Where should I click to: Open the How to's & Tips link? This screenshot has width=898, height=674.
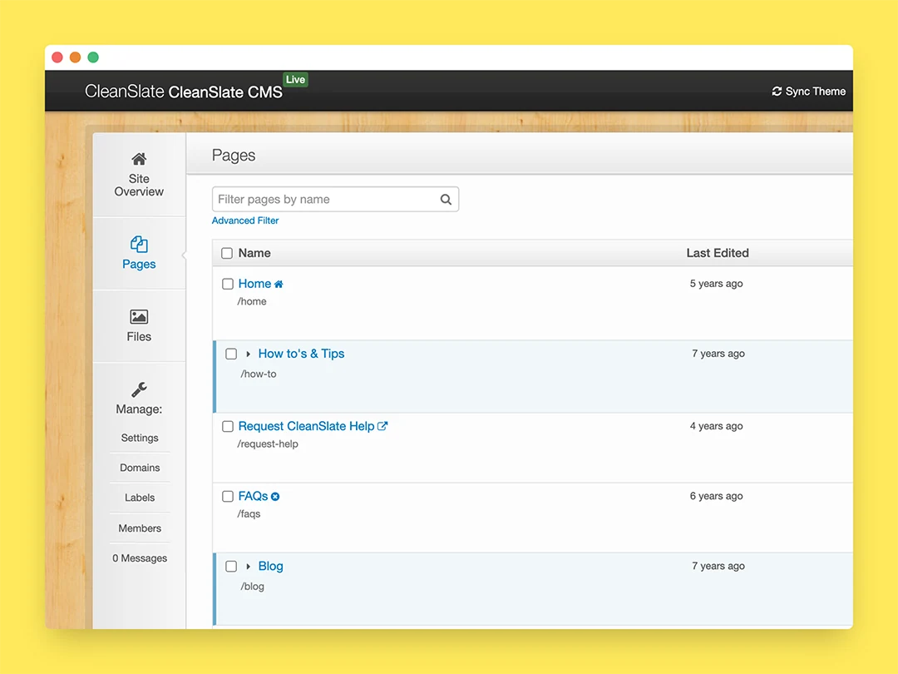pyautogui.click(x=301, y=354)
